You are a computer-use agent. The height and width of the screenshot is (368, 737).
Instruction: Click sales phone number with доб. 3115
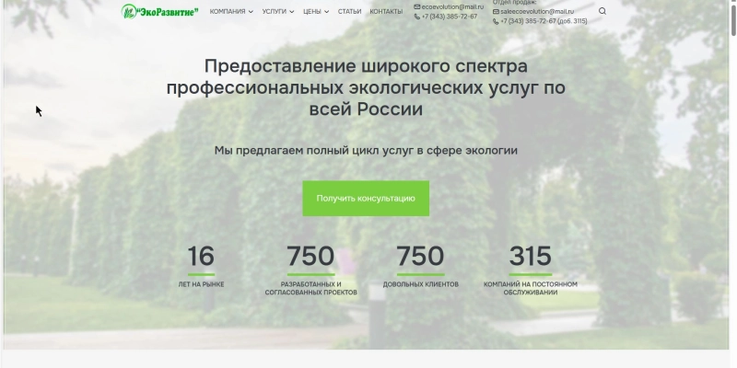coord(544,21)
